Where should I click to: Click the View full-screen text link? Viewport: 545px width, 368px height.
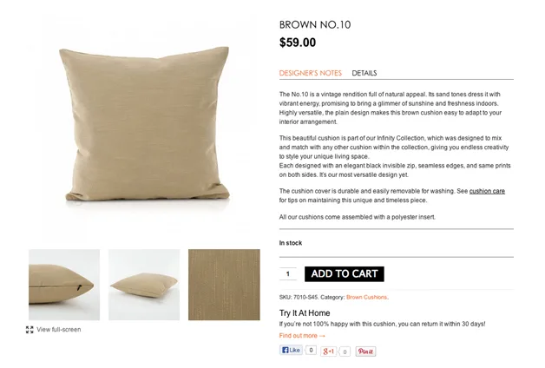click(59, 330)
